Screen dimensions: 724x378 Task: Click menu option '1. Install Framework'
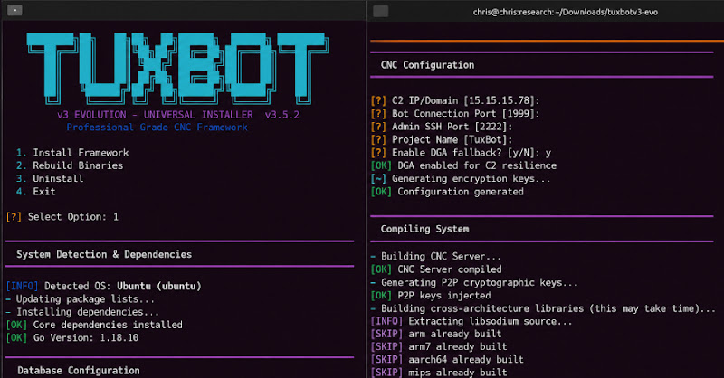[x=72, y=153]
